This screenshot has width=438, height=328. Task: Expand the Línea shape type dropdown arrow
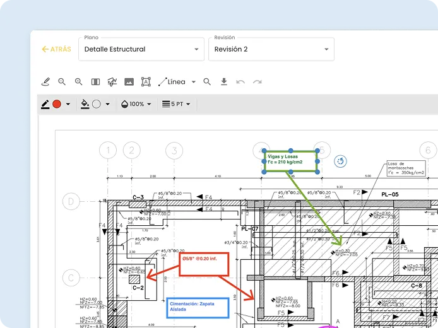[x=194, y=82]
